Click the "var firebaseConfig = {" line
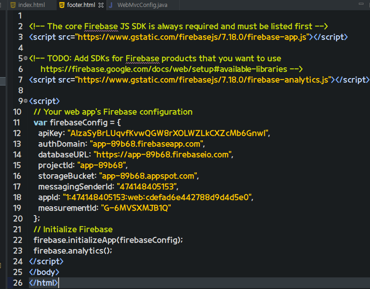The width and height of the screenshot is (370, 289). coord(77,123)
